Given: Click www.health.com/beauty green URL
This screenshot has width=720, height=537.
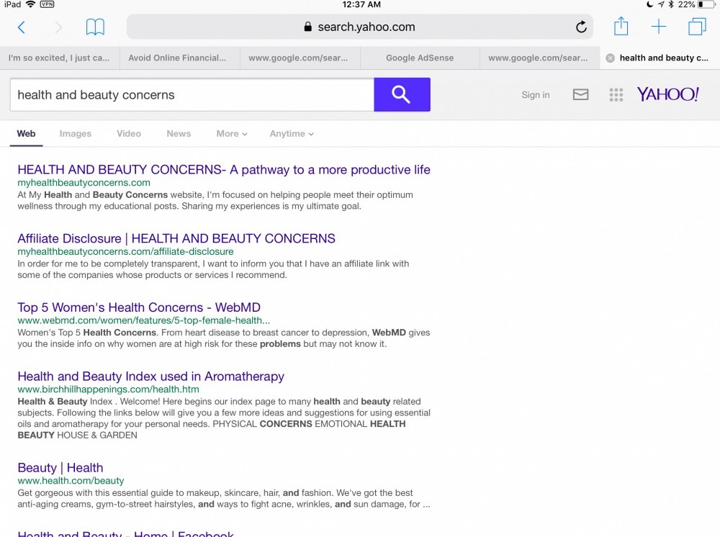Looking at the screenshot, I should pyautogui.click(x=71, y=481).
